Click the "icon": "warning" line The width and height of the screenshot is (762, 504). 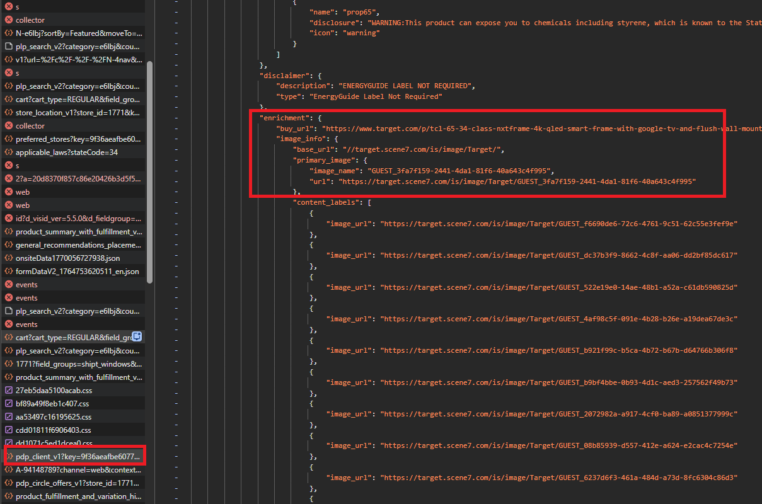[x=344, y=33]
